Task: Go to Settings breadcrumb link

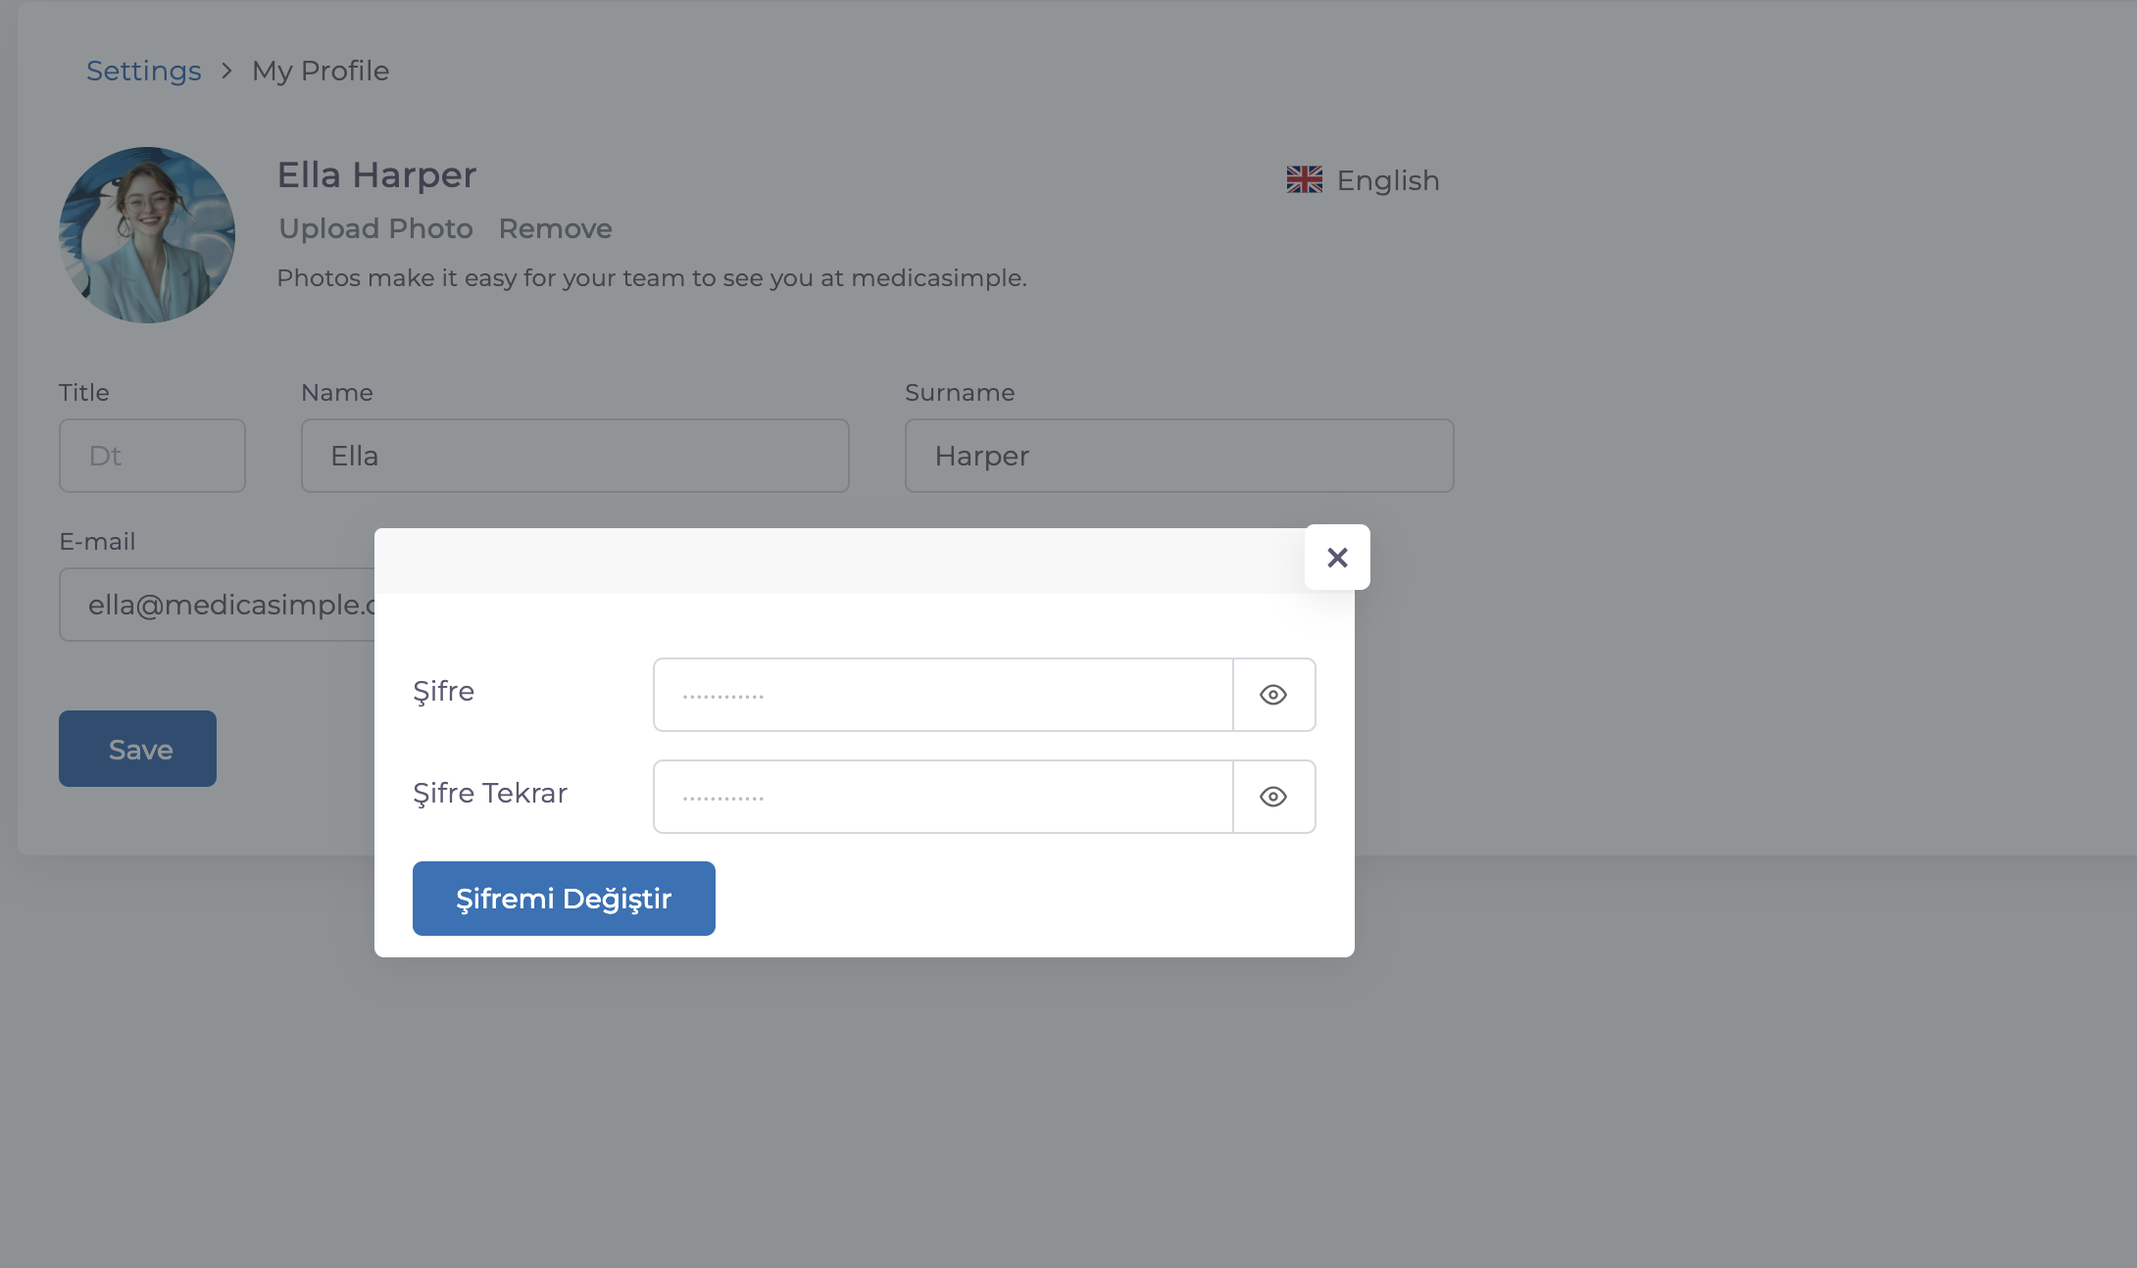Action: point(143,71)
